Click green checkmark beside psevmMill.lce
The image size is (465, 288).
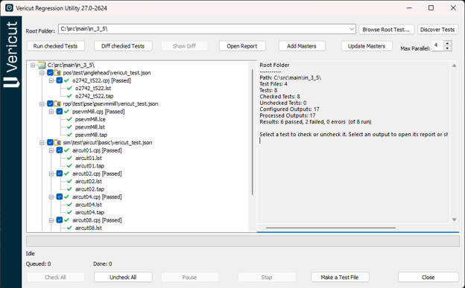(x=69, y=119)
